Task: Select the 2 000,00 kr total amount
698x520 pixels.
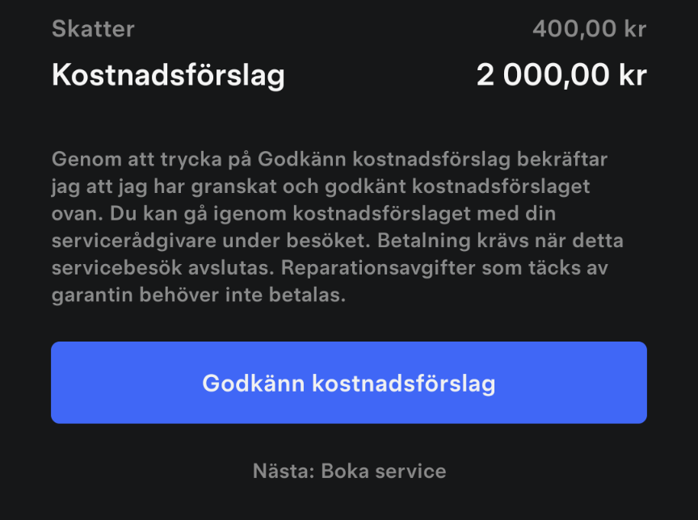Action: point(561,76)
